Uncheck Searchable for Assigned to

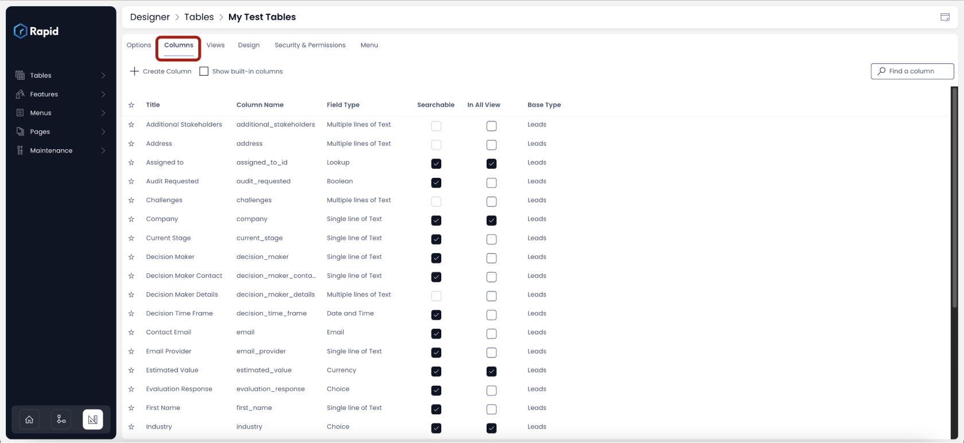coord(436,164)
